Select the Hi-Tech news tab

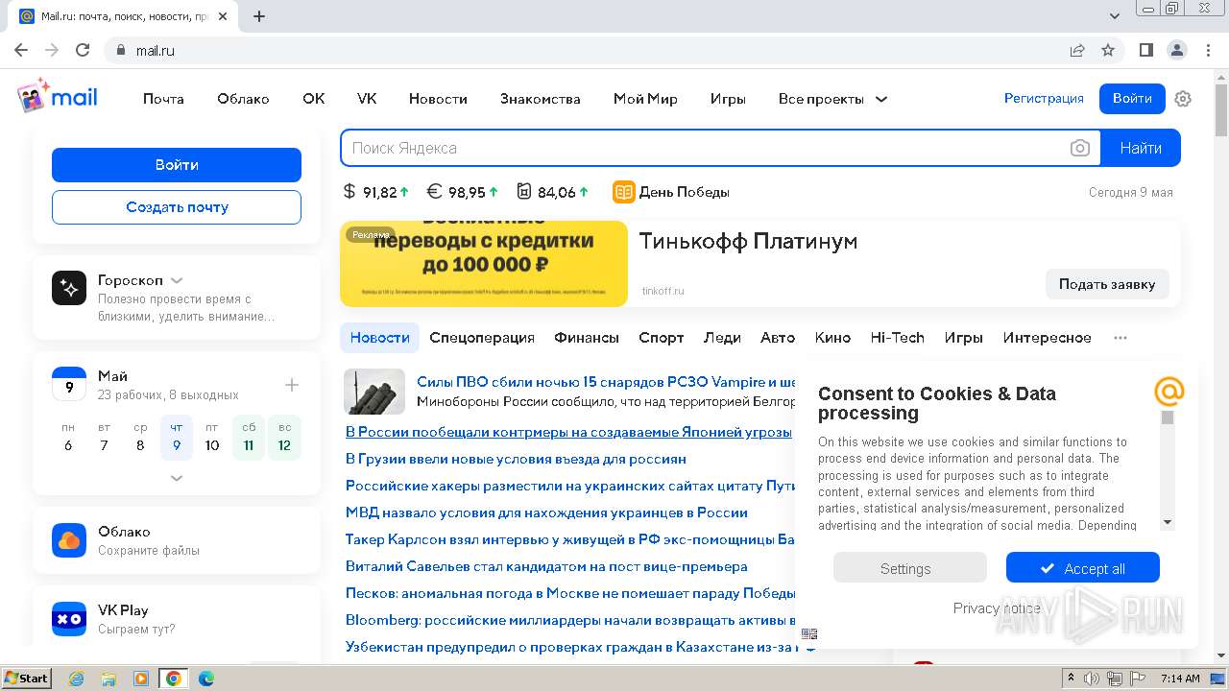897,338
